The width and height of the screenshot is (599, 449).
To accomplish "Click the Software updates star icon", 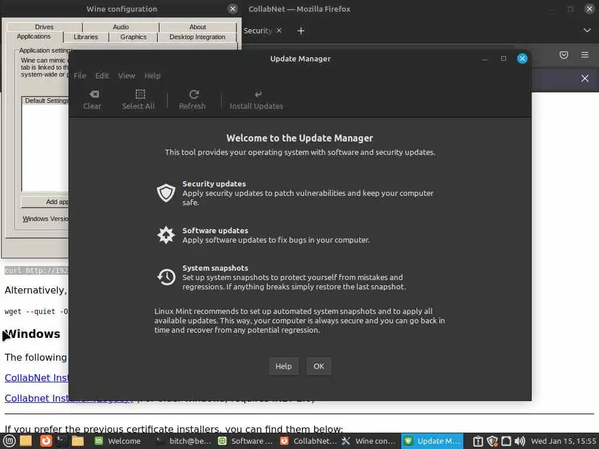I will coord(166,235).
